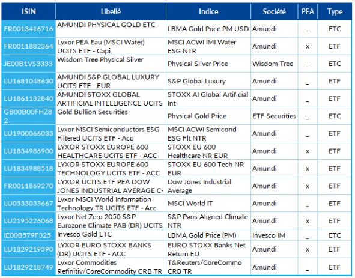Click Physical Gold Price index
This screenshot has width=355, height=278.
point(197,116)
